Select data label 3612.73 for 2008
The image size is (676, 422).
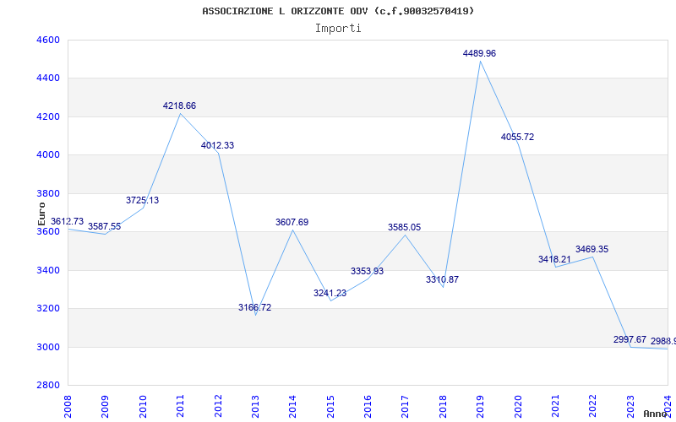(68, 221)
